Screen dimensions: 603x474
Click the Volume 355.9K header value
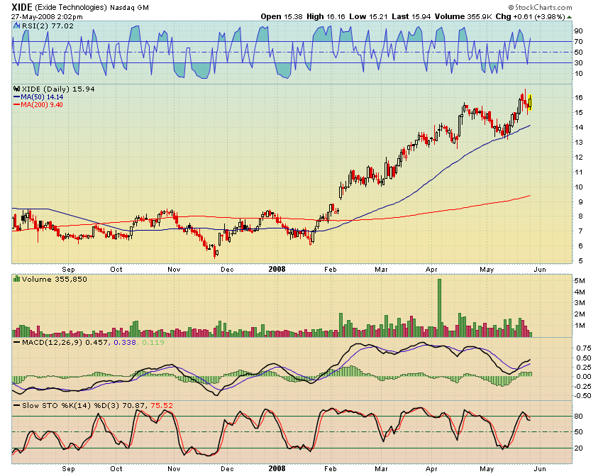click(463, 16)
